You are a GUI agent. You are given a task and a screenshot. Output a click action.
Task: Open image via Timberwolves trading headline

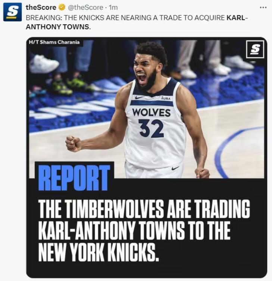144,230
